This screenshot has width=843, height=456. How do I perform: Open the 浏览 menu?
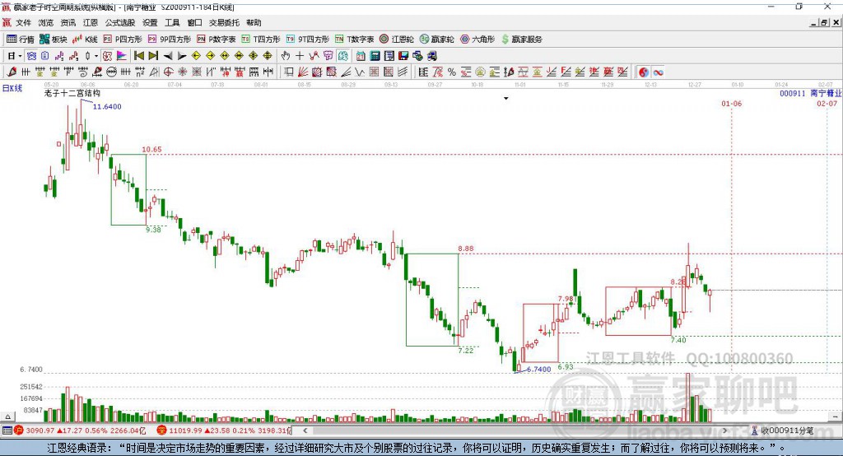[x=46, y=22]
